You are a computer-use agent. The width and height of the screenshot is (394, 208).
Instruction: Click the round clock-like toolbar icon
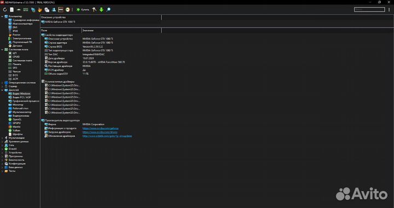[x=68, y=9]
